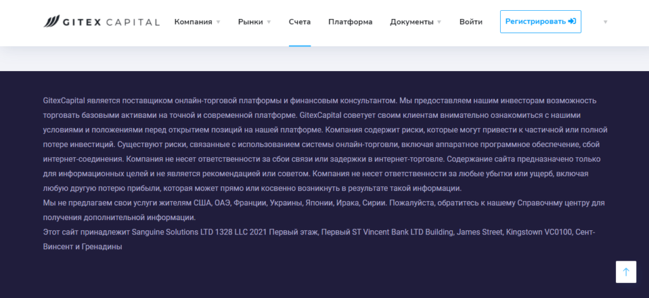Open the Компания menu
This screenshot has height=298, width=649.
pos(193,22)
